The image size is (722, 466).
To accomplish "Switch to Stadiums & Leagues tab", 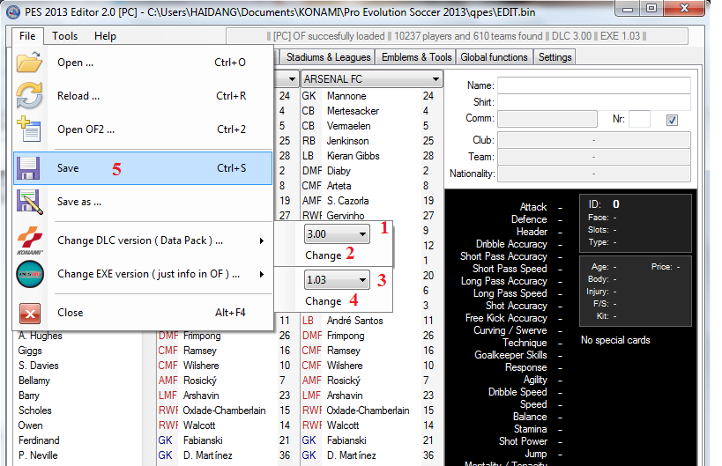I will point(328,57).
